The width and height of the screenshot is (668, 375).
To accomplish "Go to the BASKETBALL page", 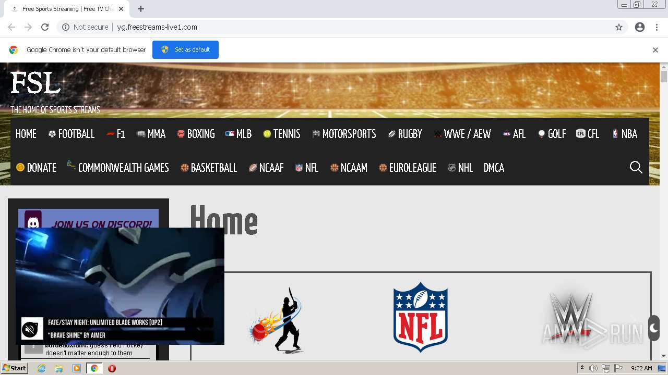I will (209, 168).
